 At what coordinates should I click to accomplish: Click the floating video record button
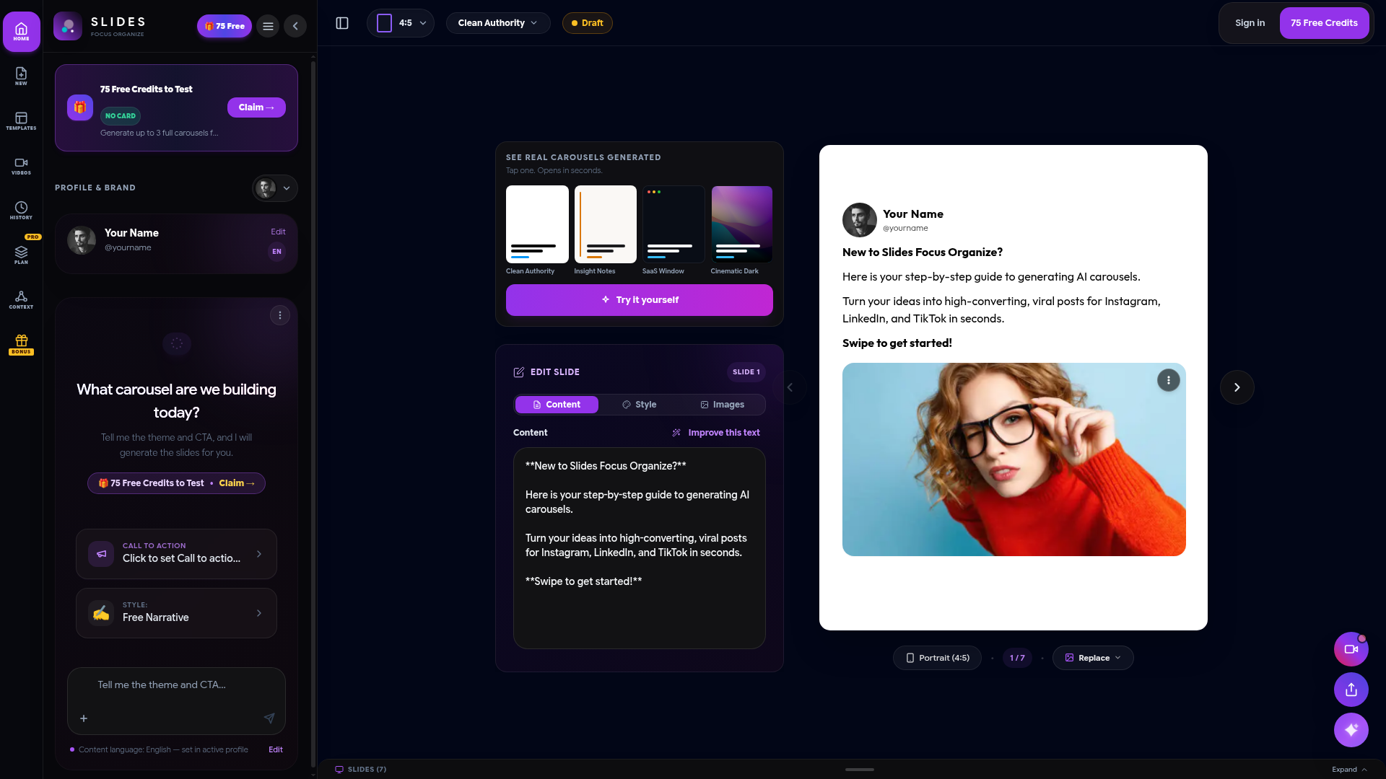(1351, 649)
